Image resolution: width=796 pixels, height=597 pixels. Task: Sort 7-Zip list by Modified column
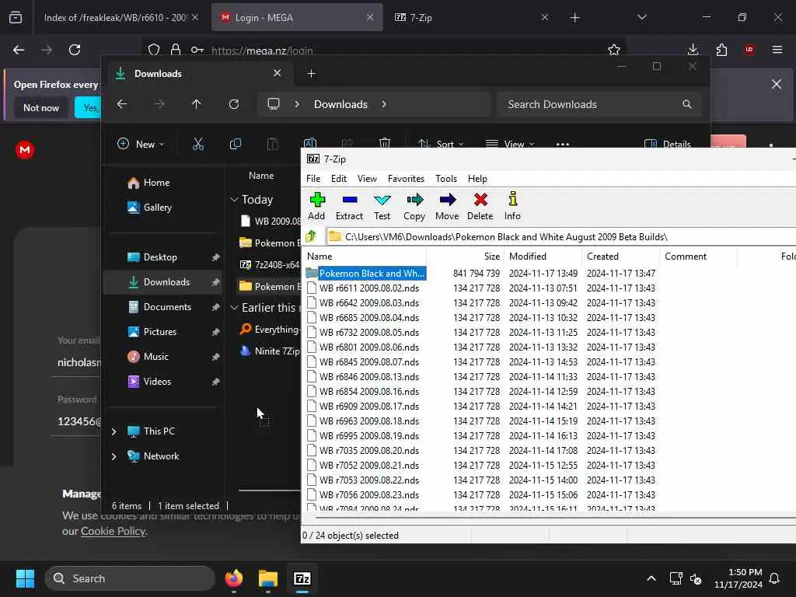click(543, 257)
